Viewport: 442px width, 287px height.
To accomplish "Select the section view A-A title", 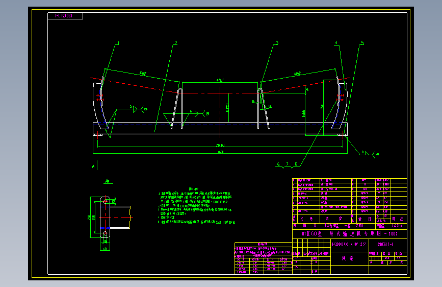I will tap(108, 181).
